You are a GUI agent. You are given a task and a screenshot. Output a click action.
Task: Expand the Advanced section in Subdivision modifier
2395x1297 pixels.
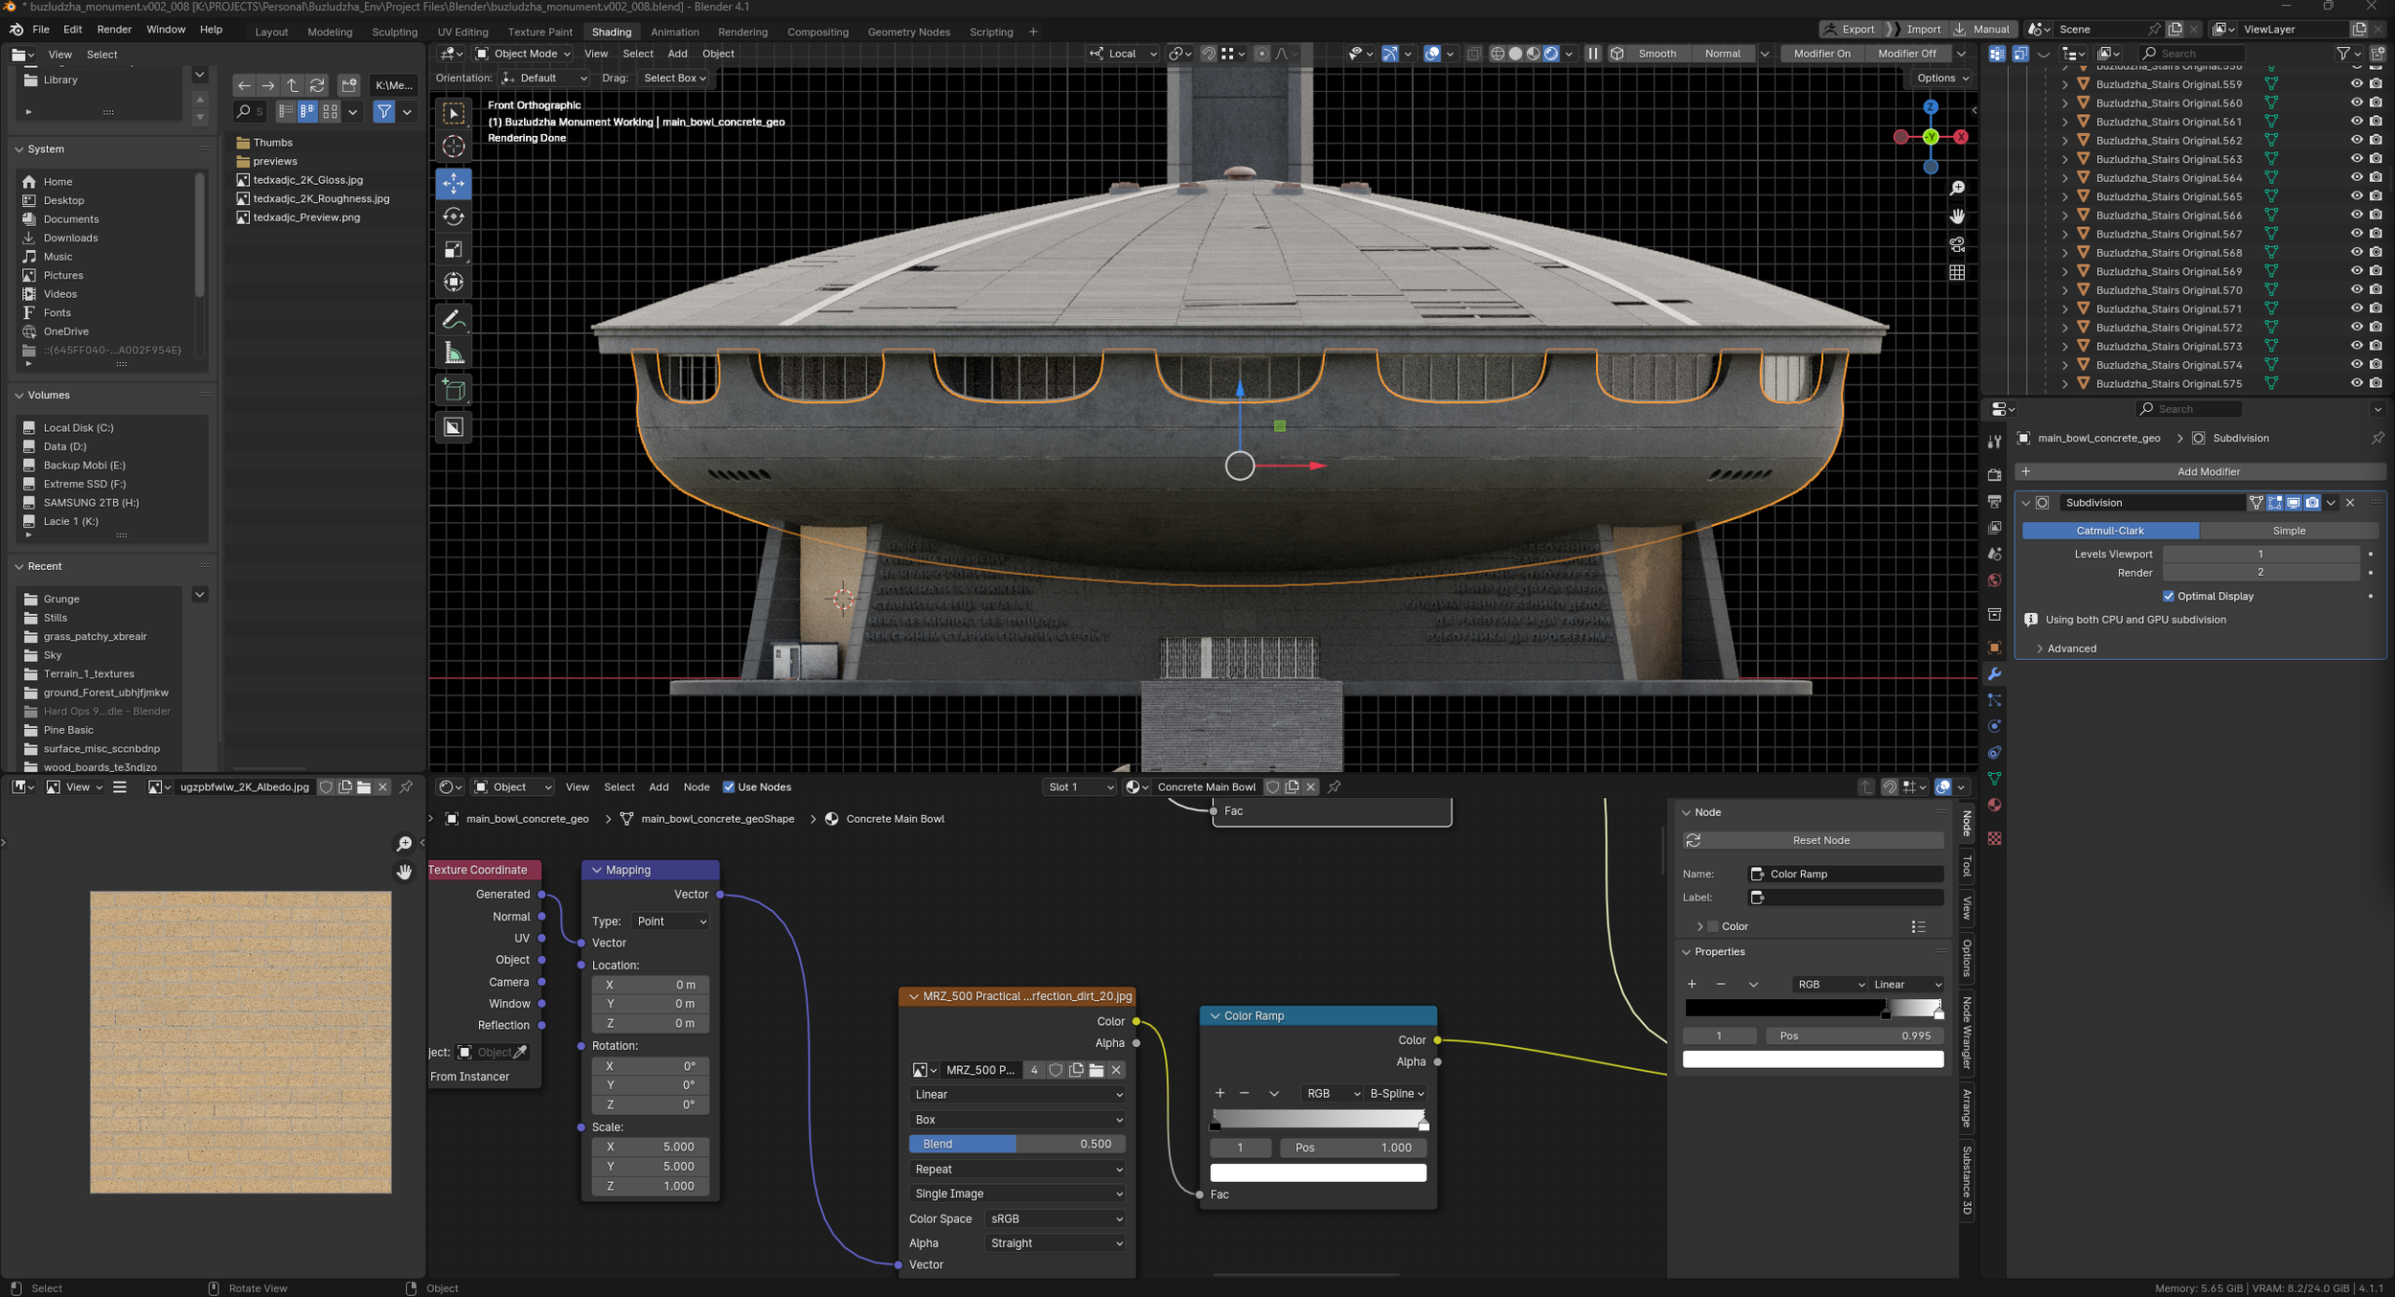[2071, 648]
